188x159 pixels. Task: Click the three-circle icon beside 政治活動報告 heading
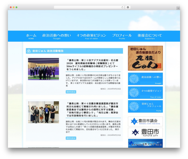pos(29,51)
